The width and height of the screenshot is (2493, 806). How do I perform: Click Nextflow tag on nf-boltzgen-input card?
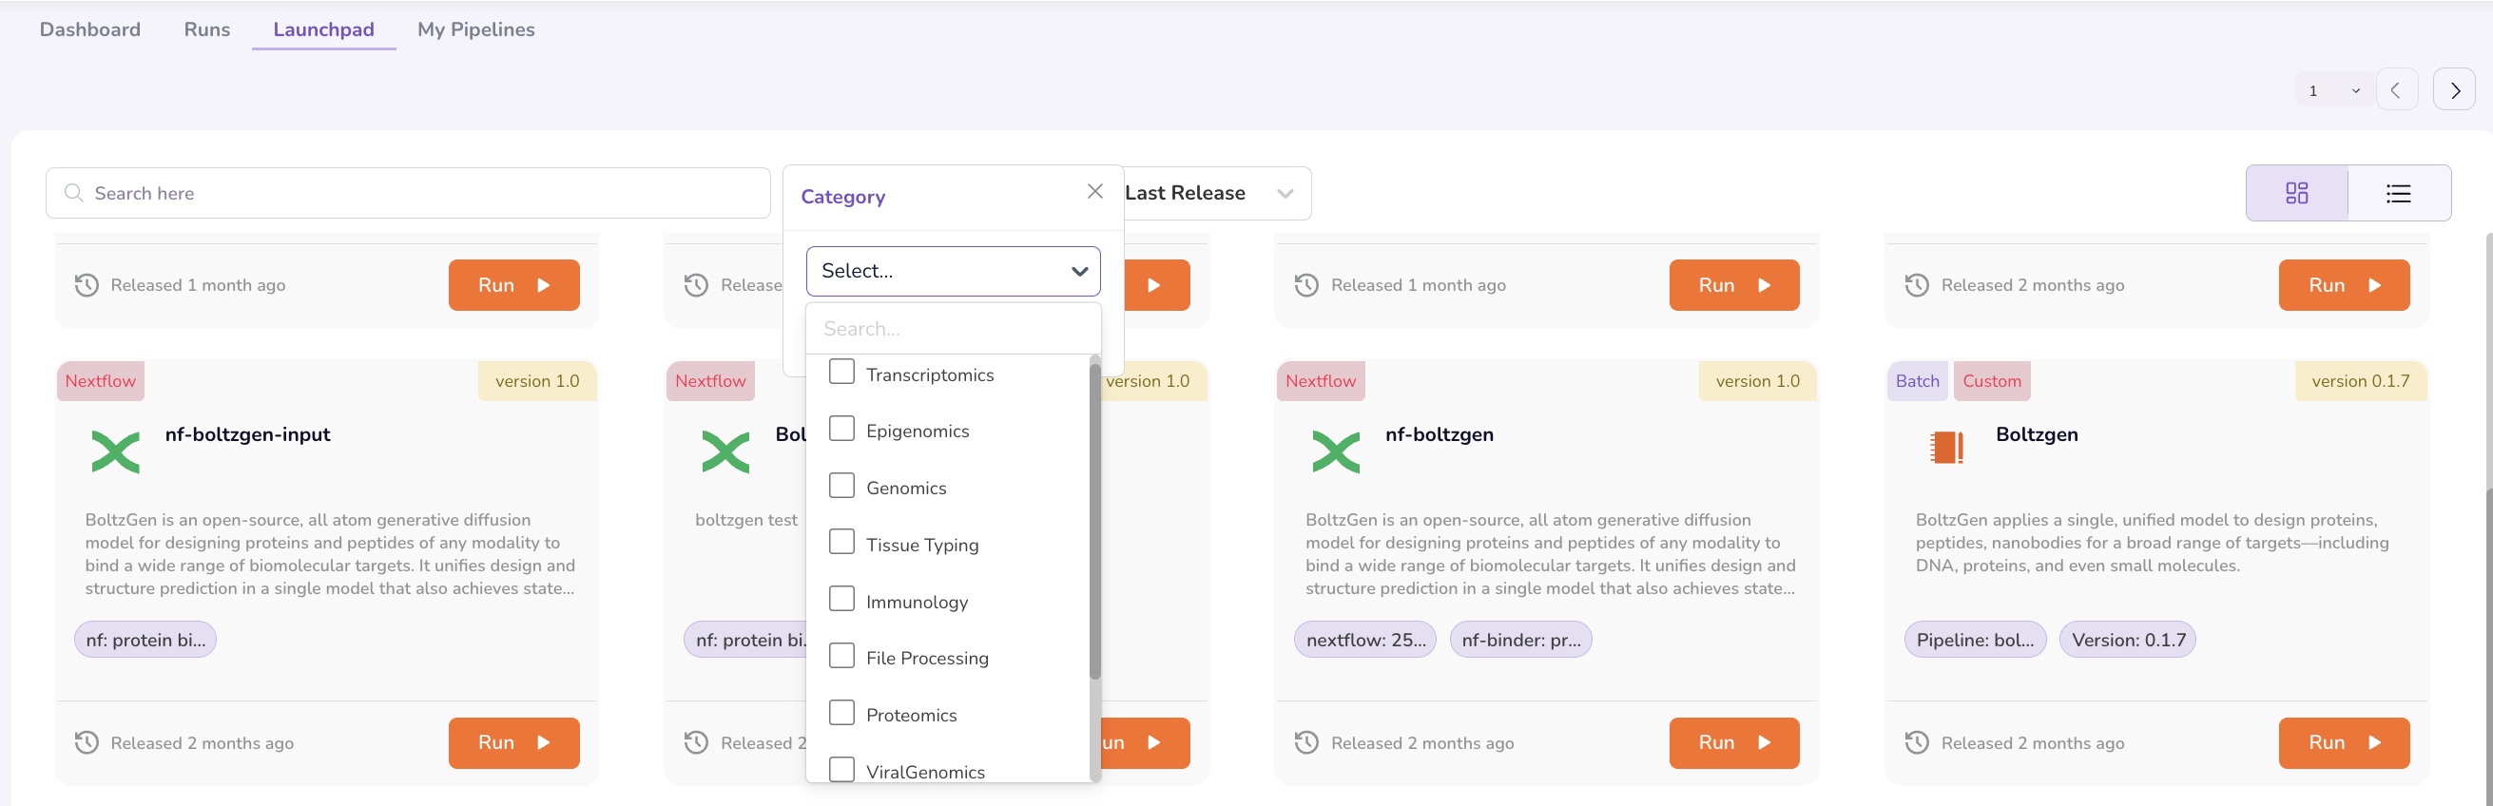[101, 381]
